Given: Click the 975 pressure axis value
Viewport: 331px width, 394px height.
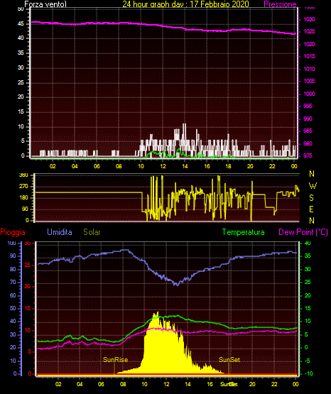Looking at the screenshot, I should (308, 155).
